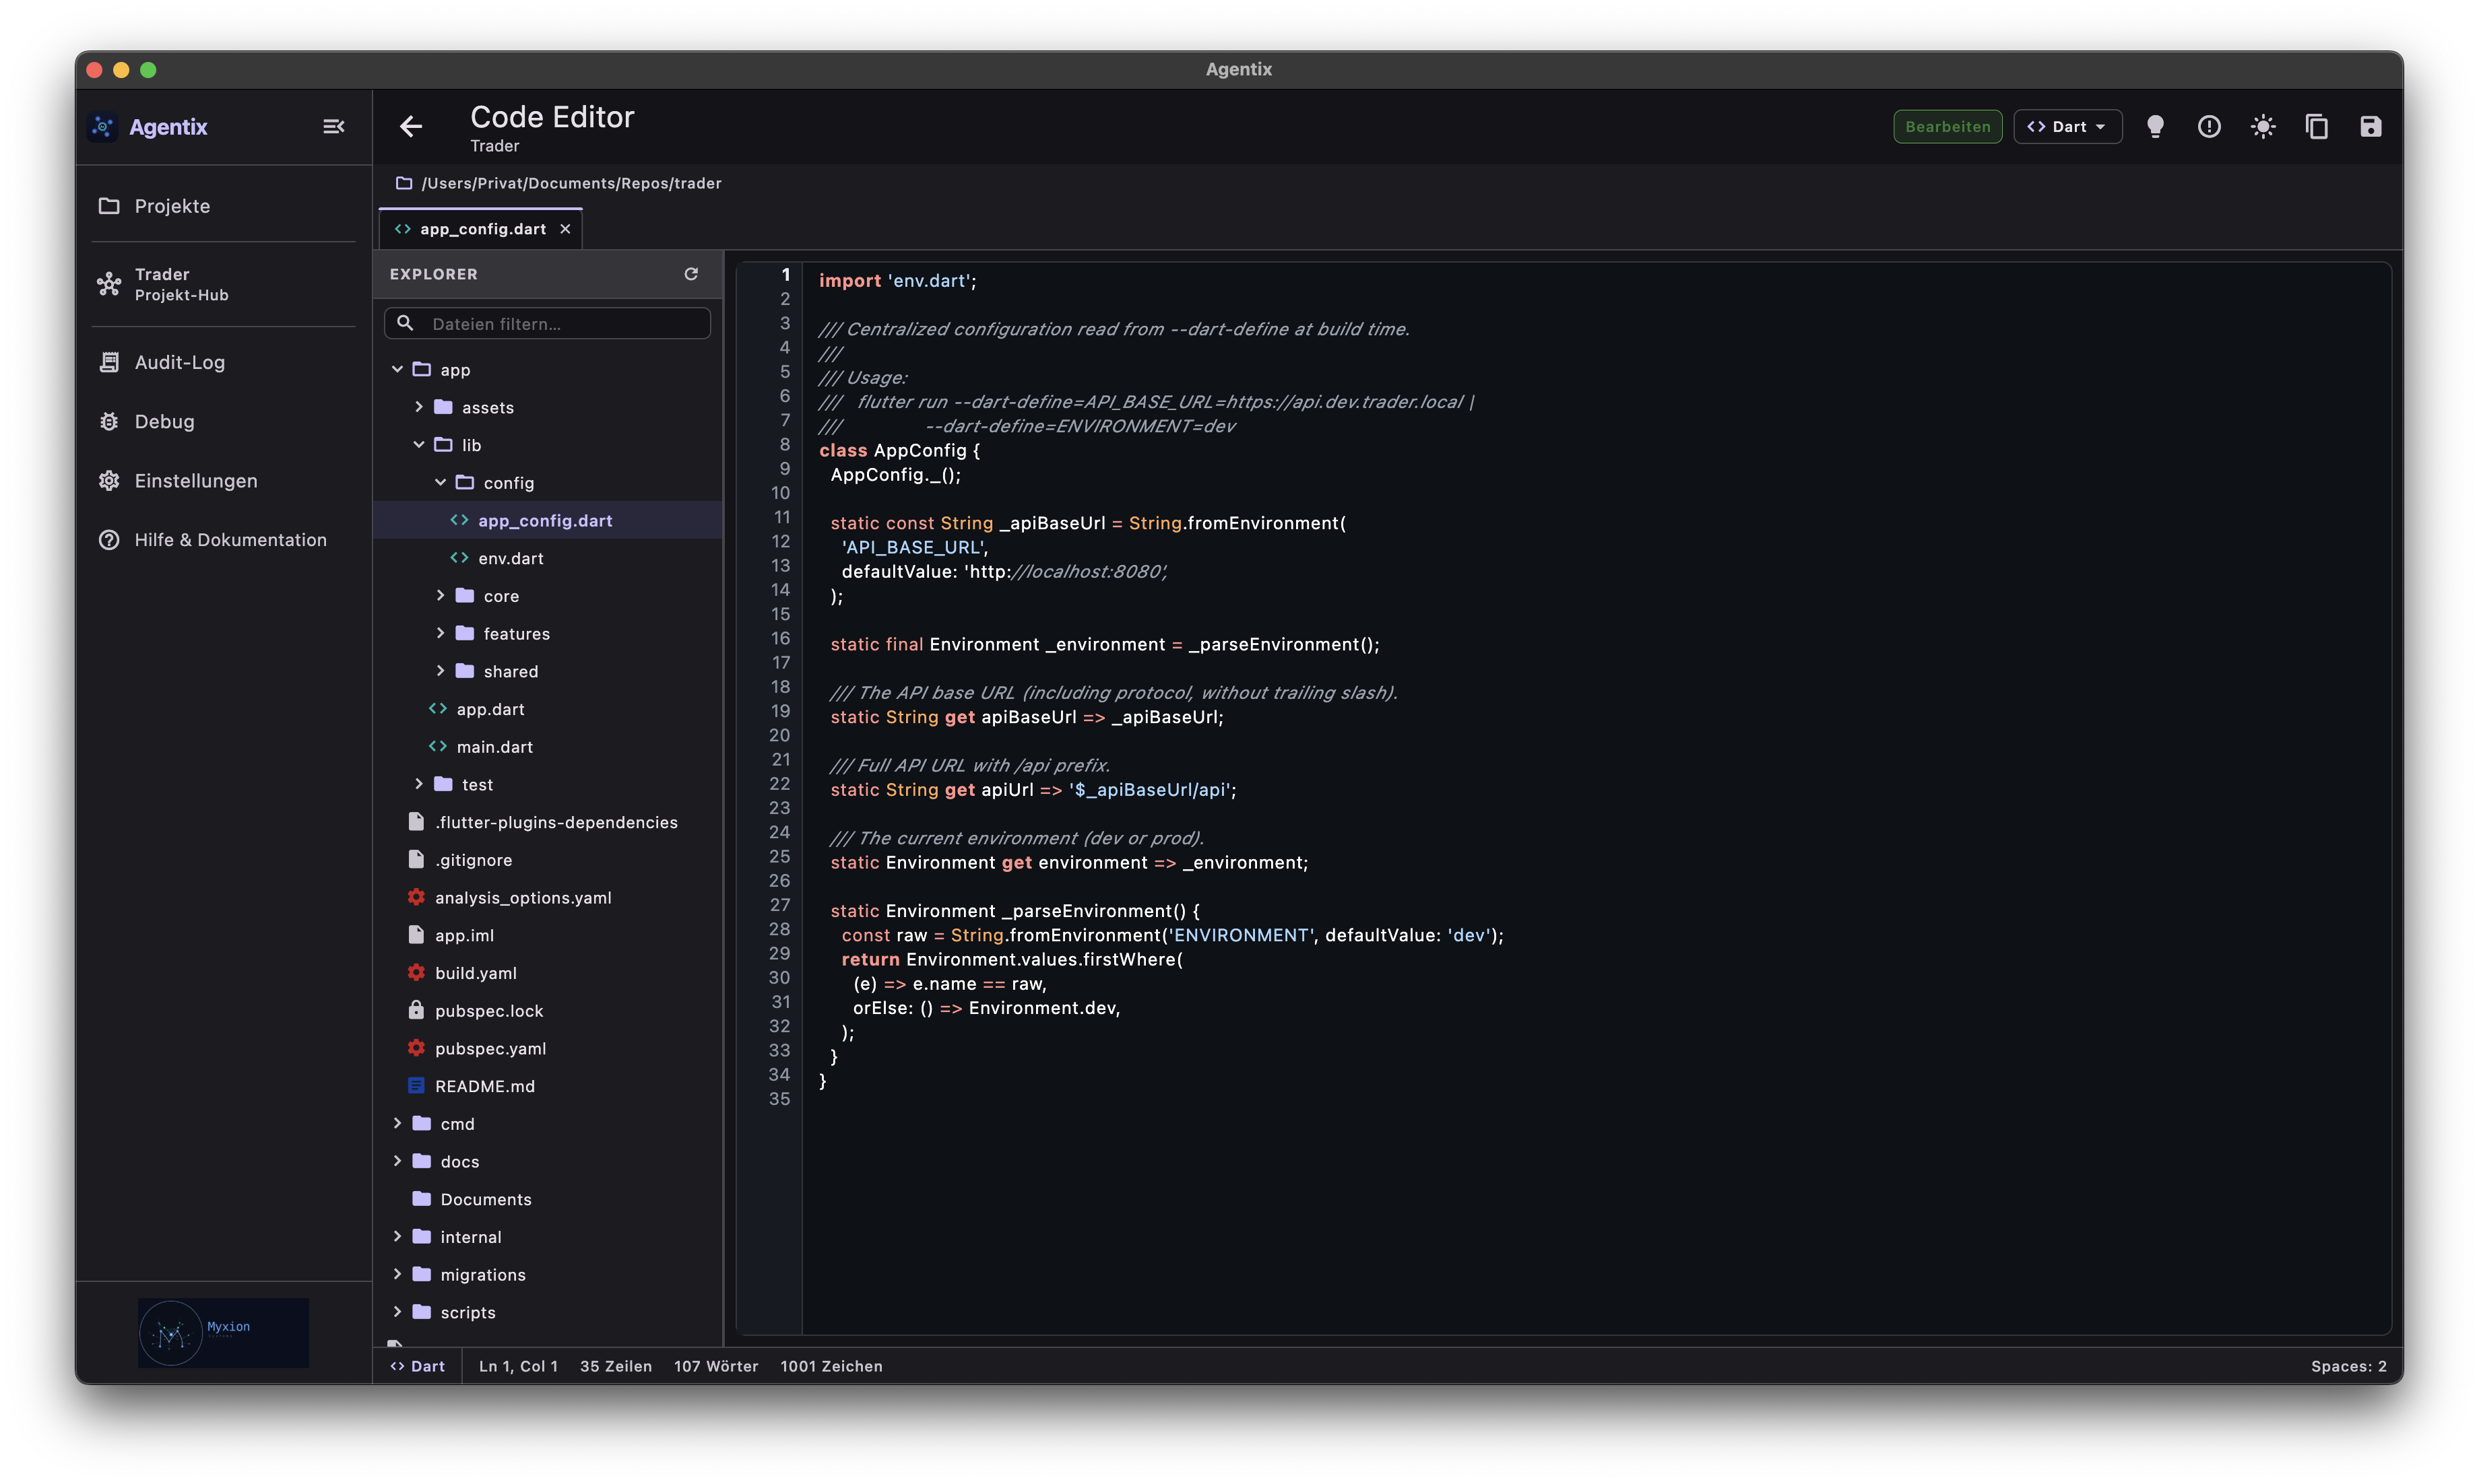
Task: Expand the assets folder
Action: click(418, 408)
